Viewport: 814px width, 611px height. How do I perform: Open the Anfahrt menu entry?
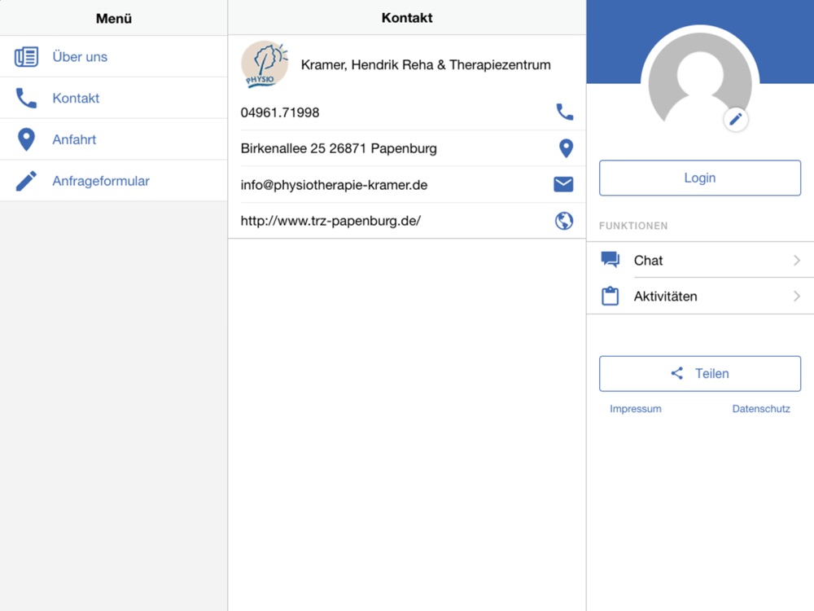click(114, 139)
